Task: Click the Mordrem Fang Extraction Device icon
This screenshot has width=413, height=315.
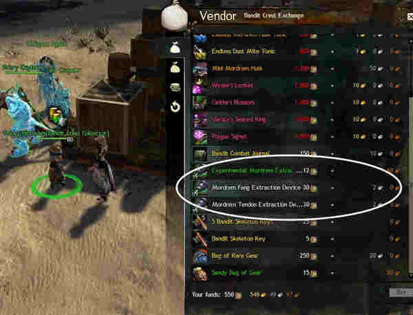Action: [200, 188]
